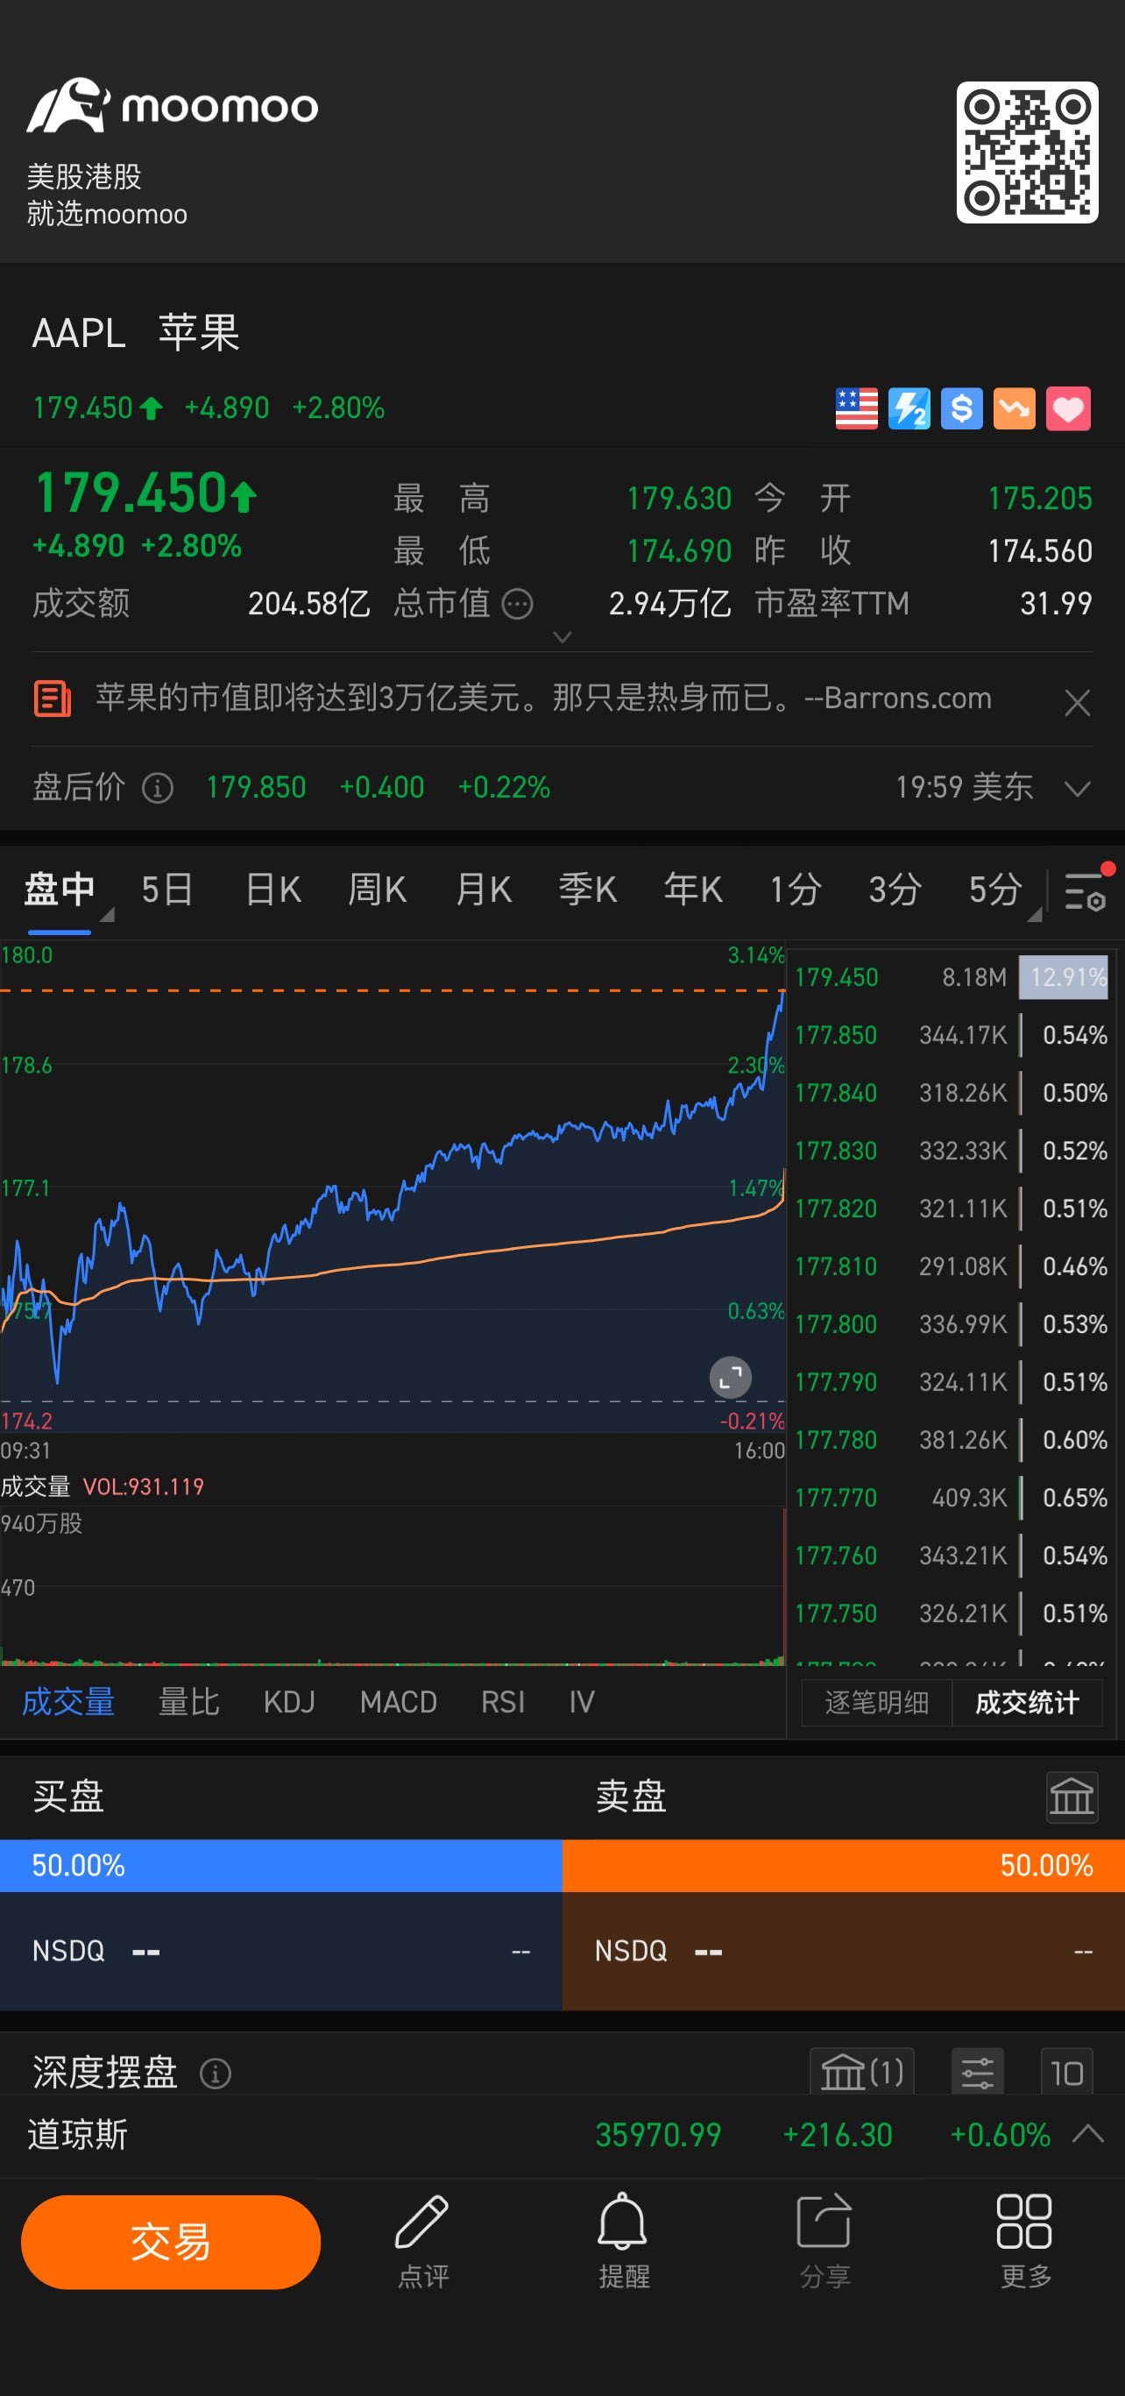Tap the NSDQ bid row under 买盘
The height and width of the screenshot is (2396, 1125).
[x=280, y=1951]
